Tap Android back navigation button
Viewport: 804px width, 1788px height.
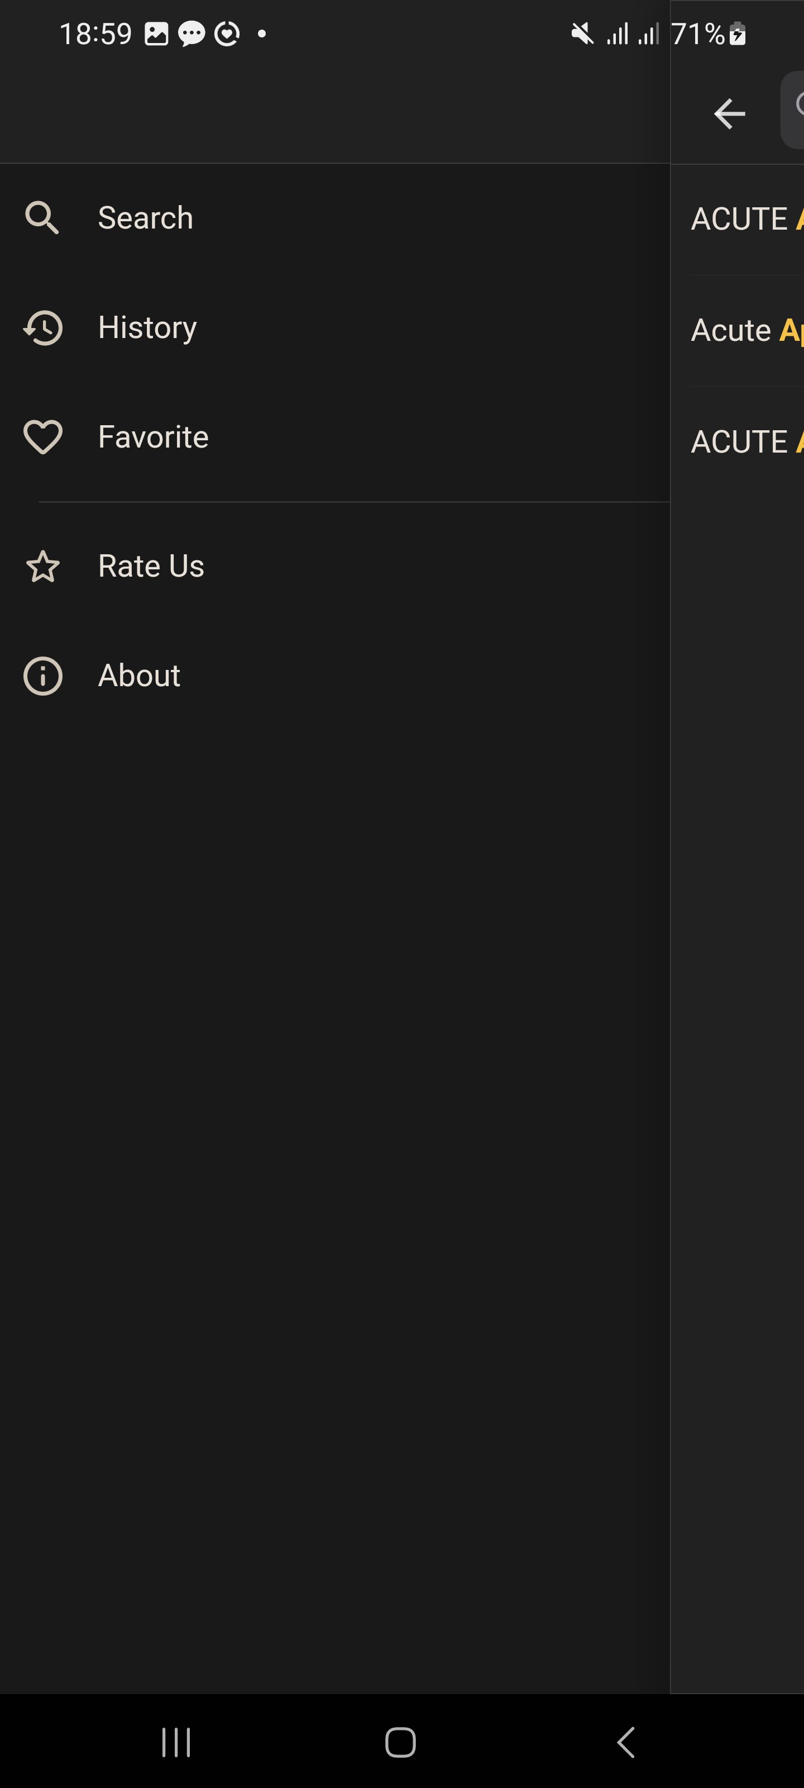click(626, 1742)
